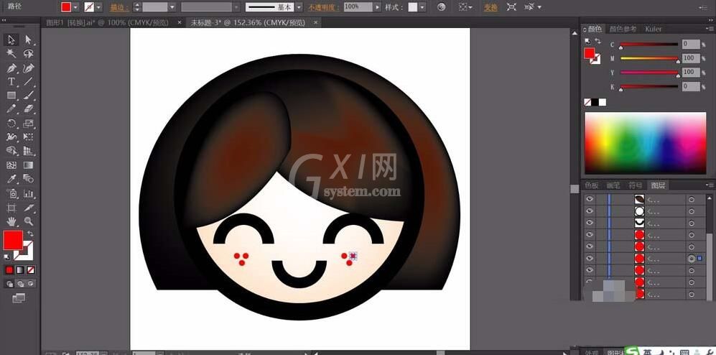This screenshot has width=716, height=355.
Task: Select the Rectangle tool
Action: coord(11,96)
